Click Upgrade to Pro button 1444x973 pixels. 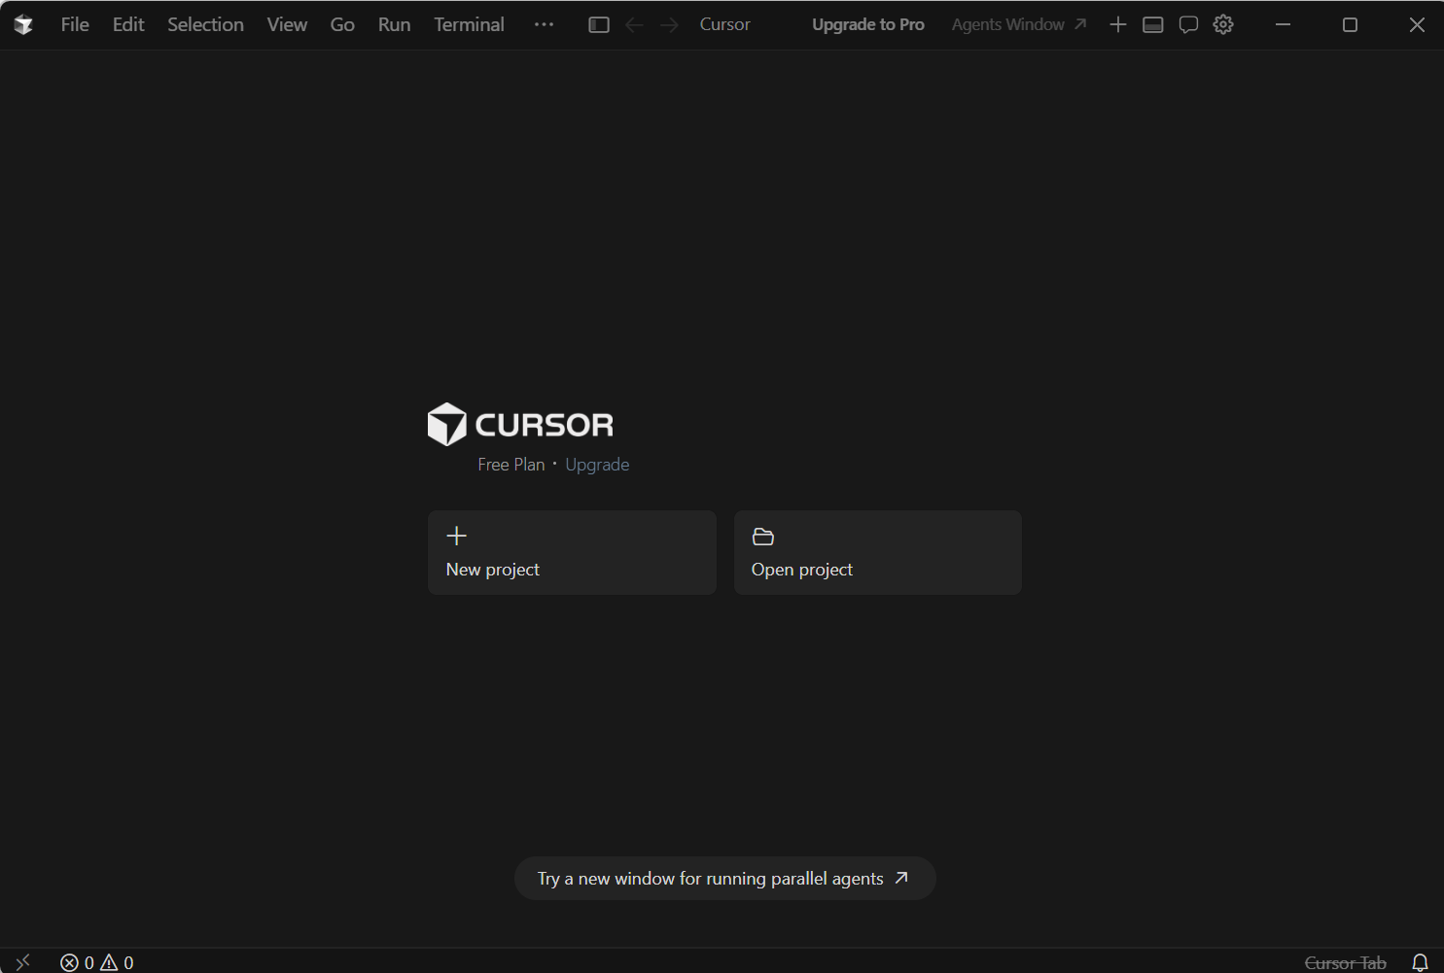tap(868, 25)
